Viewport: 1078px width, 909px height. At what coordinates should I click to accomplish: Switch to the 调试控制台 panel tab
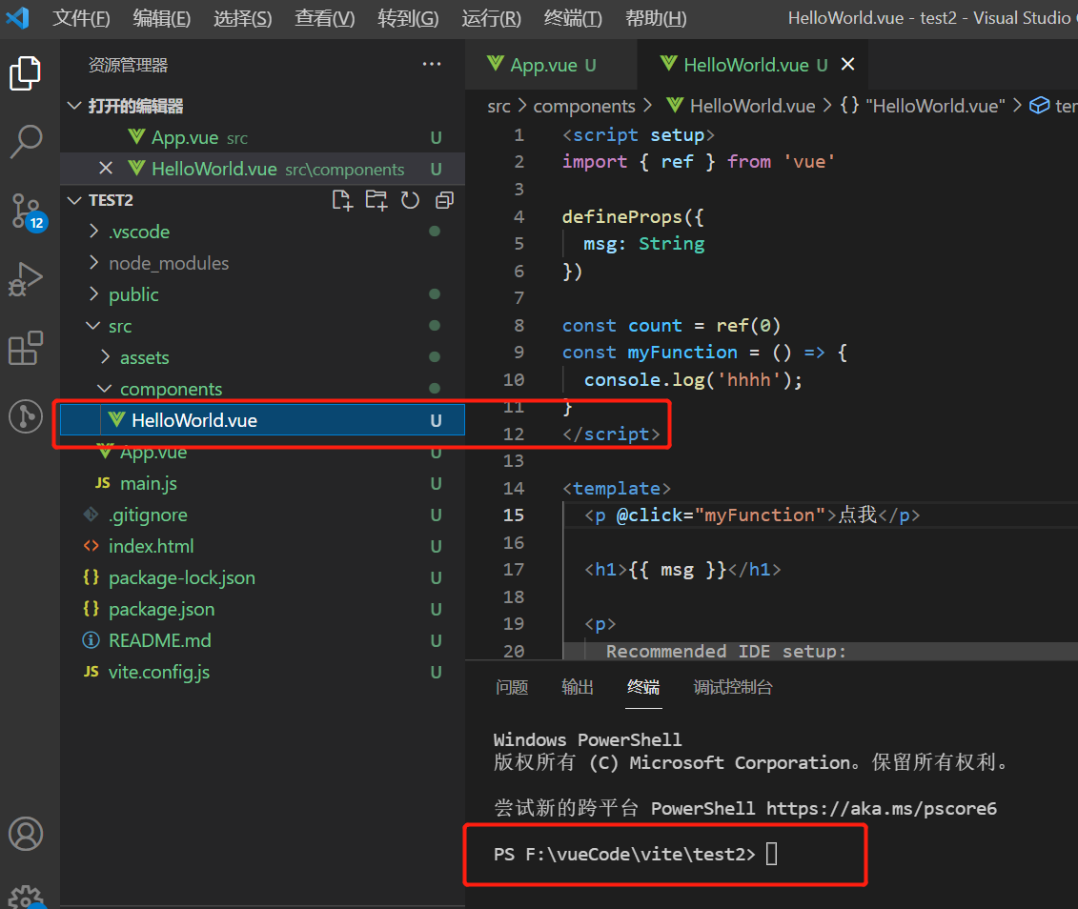[733, 687]
